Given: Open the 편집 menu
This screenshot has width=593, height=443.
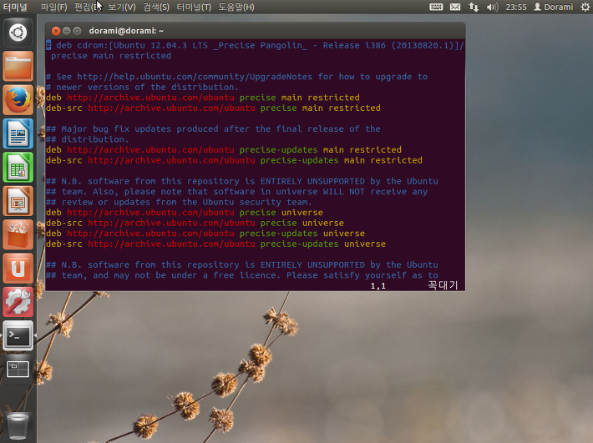Looking at the screenshot, I should [x=88, y=7].
